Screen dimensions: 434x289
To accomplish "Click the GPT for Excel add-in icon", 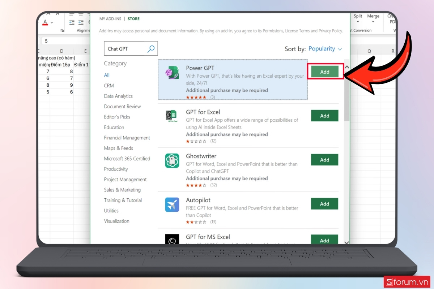I will coord(172,116).
